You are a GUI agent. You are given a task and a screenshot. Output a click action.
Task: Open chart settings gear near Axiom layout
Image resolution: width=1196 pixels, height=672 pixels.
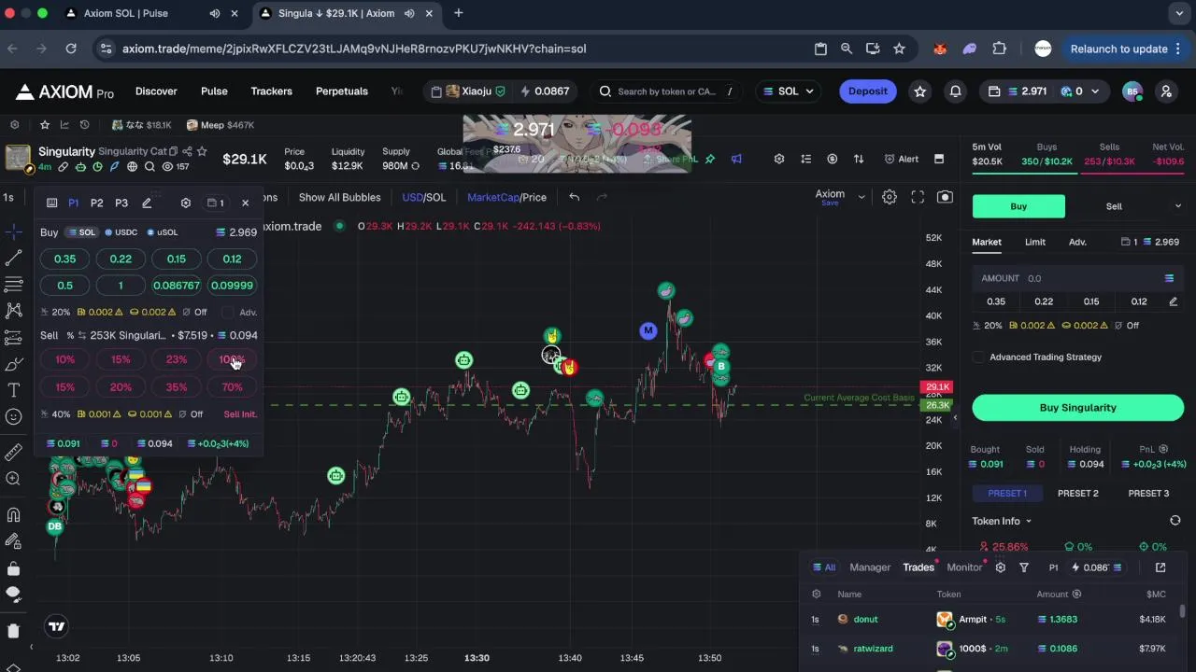(890, 197)
